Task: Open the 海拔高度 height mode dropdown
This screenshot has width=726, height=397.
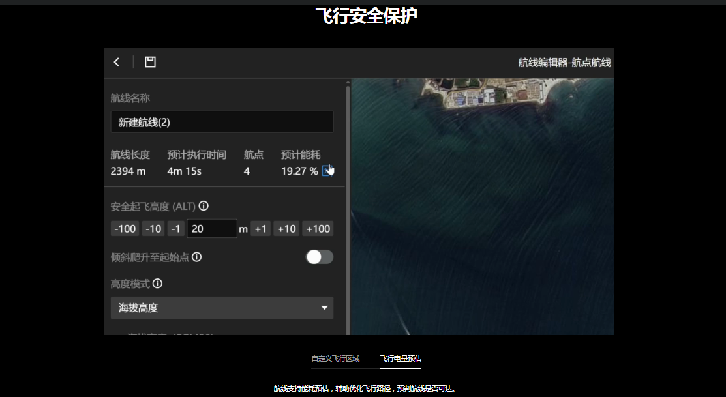Action: 222,308
